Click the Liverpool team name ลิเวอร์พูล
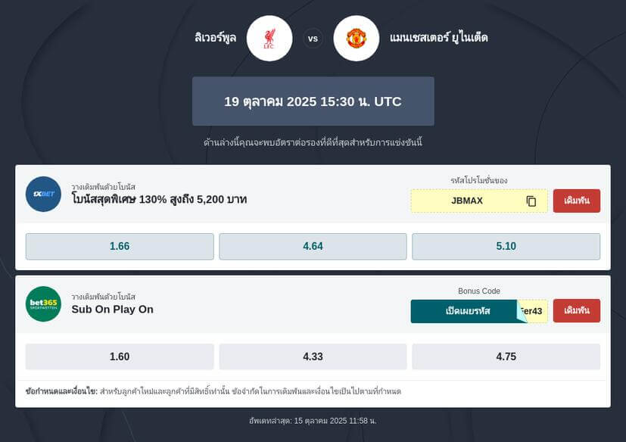Image resolution: width=626 pixels, height=442 pixels. [x=216, y=38]
